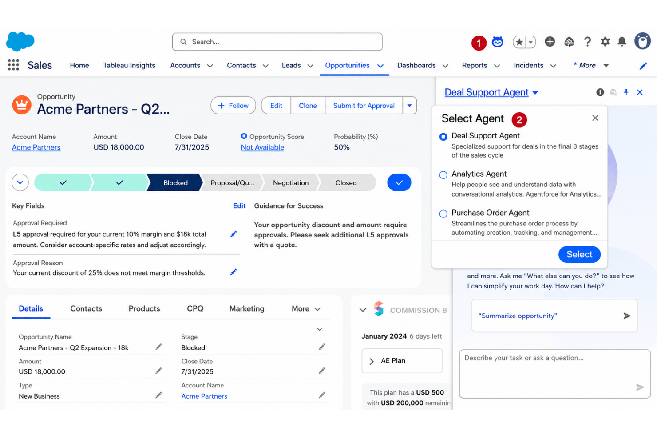Expand the More navigation menu
Viewport: 657px width, 438px height.
(591, 65)
